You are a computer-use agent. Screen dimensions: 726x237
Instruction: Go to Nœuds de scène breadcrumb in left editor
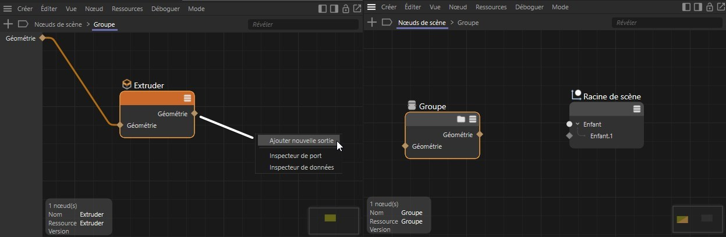(x=58, y=24)
